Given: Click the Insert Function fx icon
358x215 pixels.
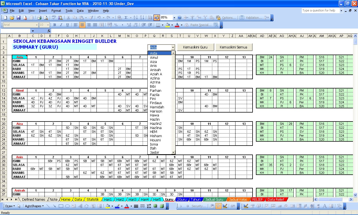Looking at the screenshot, I should point(49,31).
